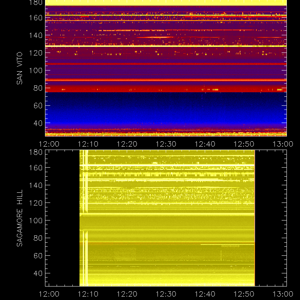This screenshot has width=300, height=300.
Task: Choose the 12:40 label under Sagamore Hill plot
Action: point(205,294)
